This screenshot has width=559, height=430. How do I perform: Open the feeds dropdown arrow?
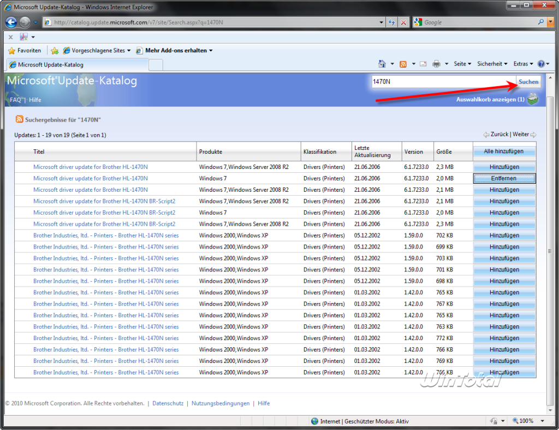pyautogui.click(x=414, y=64)
